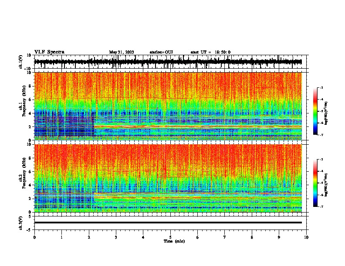Click the "6" kHz tick on ch.1 spectrogram axis
The height and width of the screenshot is (266, 345).
[30, 100]
